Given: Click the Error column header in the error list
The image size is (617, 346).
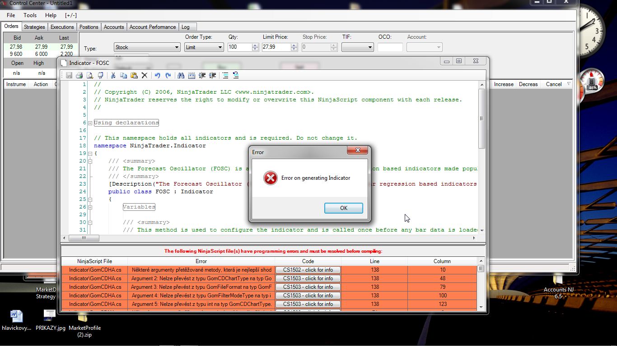Looking at the screenshot, I should click(x=201, y=261).
